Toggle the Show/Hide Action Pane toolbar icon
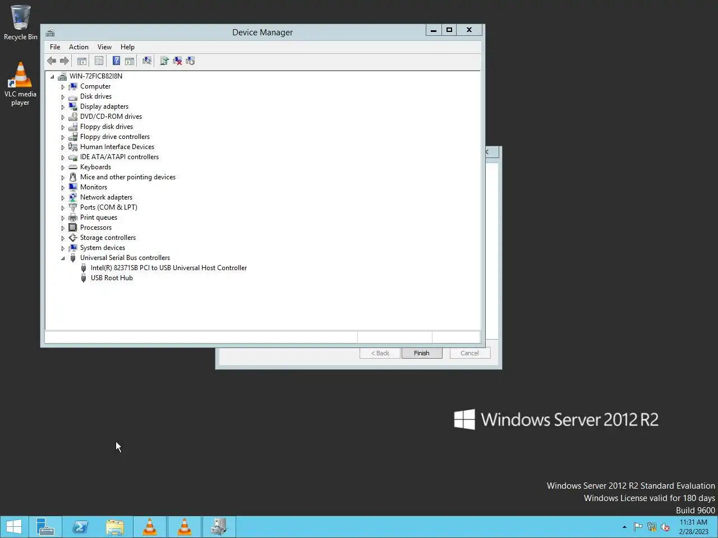The height and width of the screenshot is (538, 718). tap(130, 61)
